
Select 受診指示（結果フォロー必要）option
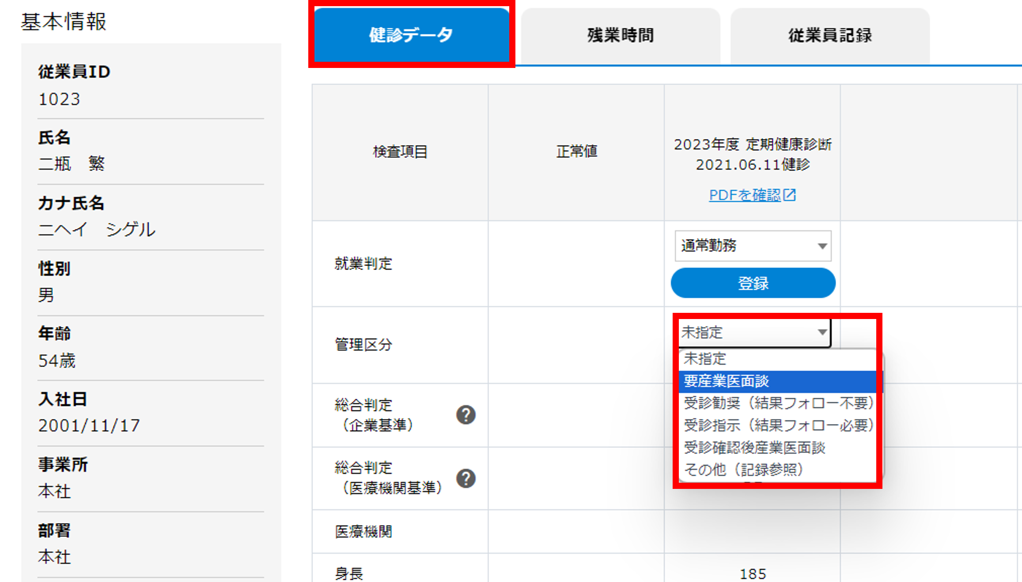coord(778,425)
